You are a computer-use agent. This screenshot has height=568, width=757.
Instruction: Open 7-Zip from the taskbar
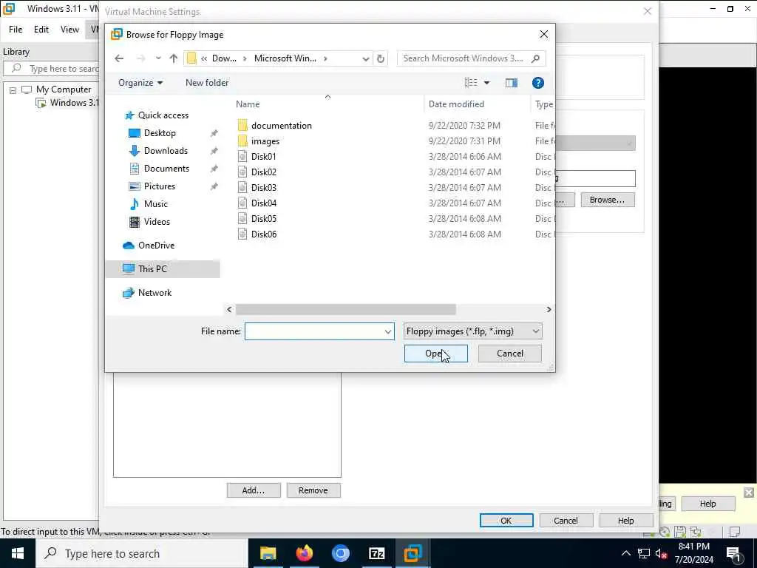[x=376, y=553]
